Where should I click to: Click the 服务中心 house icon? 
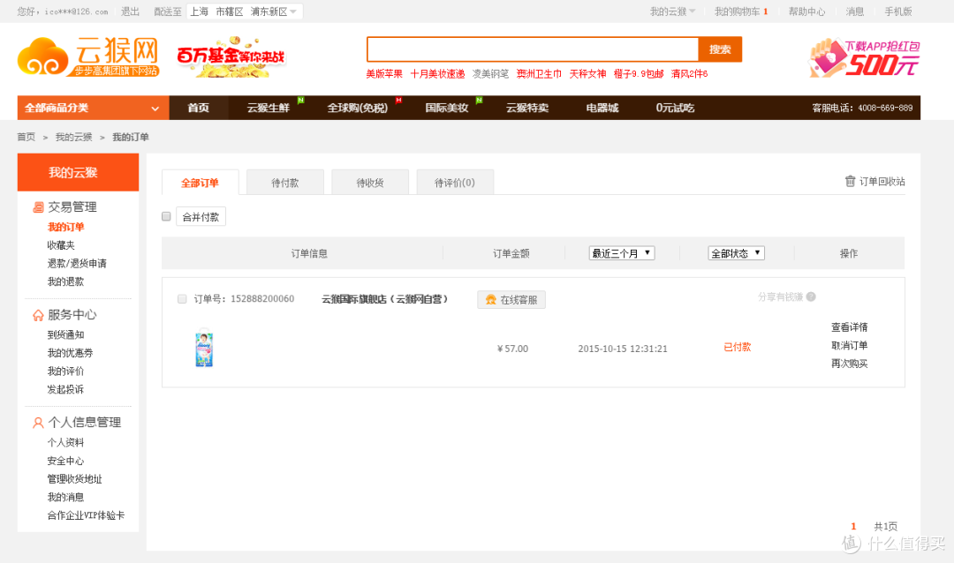pyautogui.click(x=38, y=315)
